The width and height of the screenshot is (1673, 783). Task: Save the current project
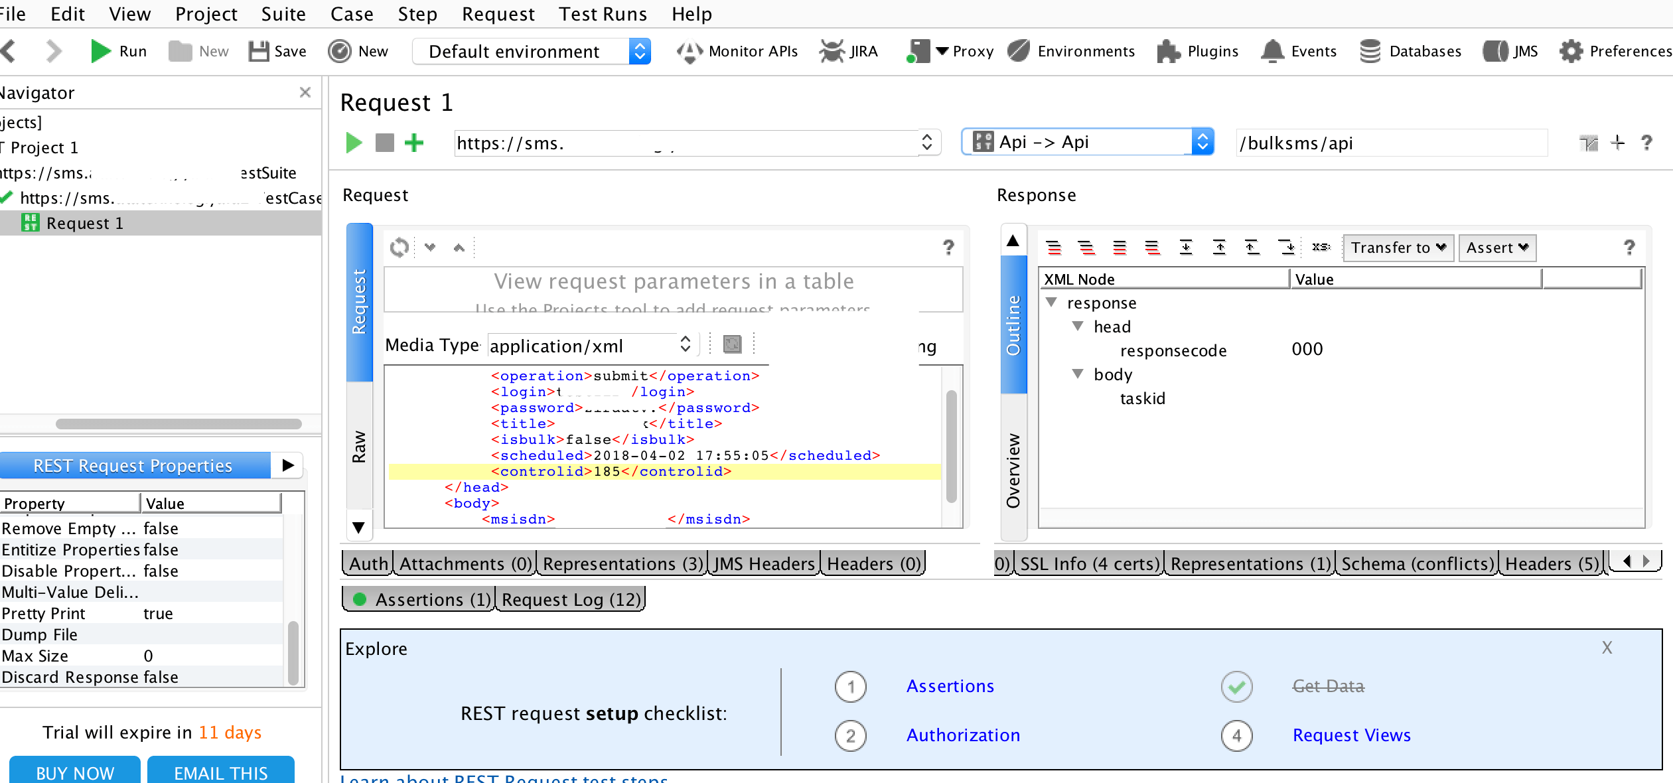(278, 50)
